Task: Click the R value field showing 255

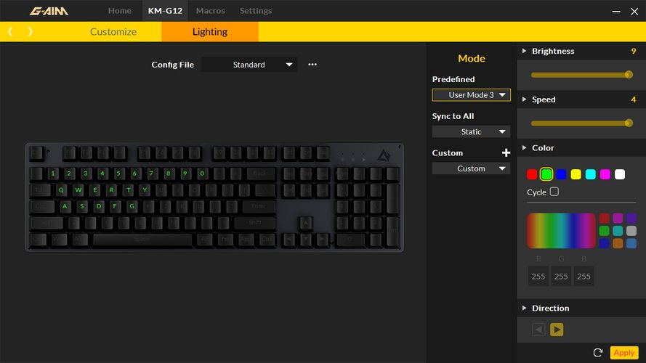Action: [x=538, y=277]
